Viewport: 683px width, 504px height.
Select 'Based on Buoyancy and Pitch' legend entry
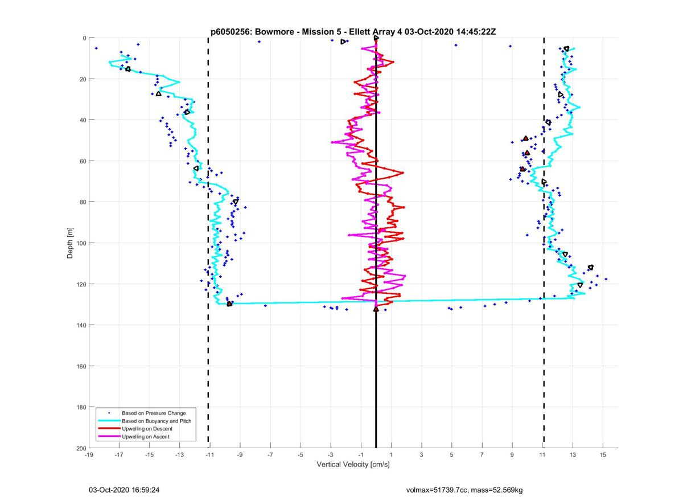point(157,421)
